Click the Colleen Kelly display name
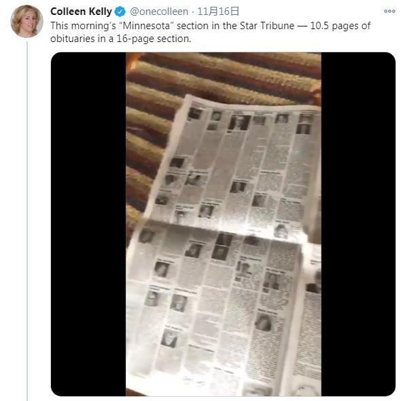 [x=81, y=12]
